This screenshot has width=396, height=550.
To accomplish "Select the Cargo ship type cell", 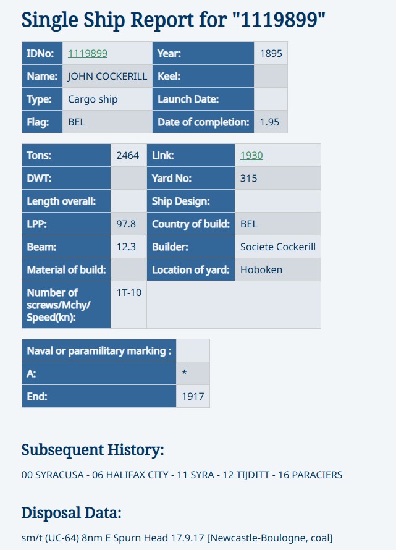I will 93,99.
